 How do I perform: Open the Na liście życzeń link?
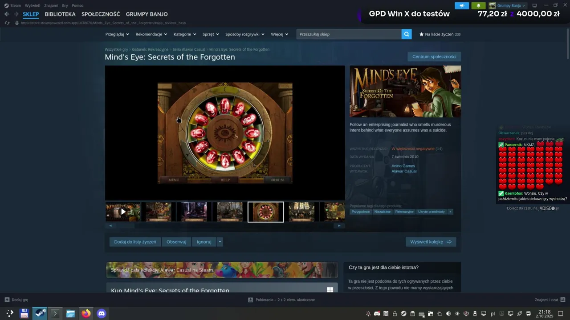(x=440, y=34)
